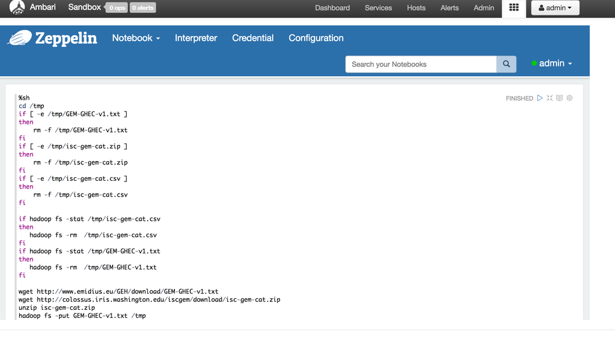Open paragraph settings gear icon
The width and height of the screenshot is (615, 340).
point(569,98)
